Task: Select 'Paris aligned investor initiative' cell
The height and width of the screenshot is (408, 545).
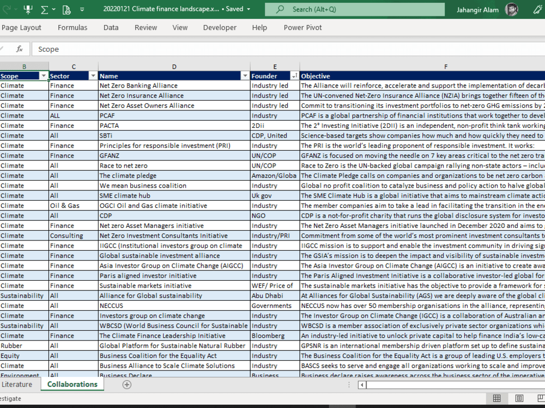Action: point(174,276)
